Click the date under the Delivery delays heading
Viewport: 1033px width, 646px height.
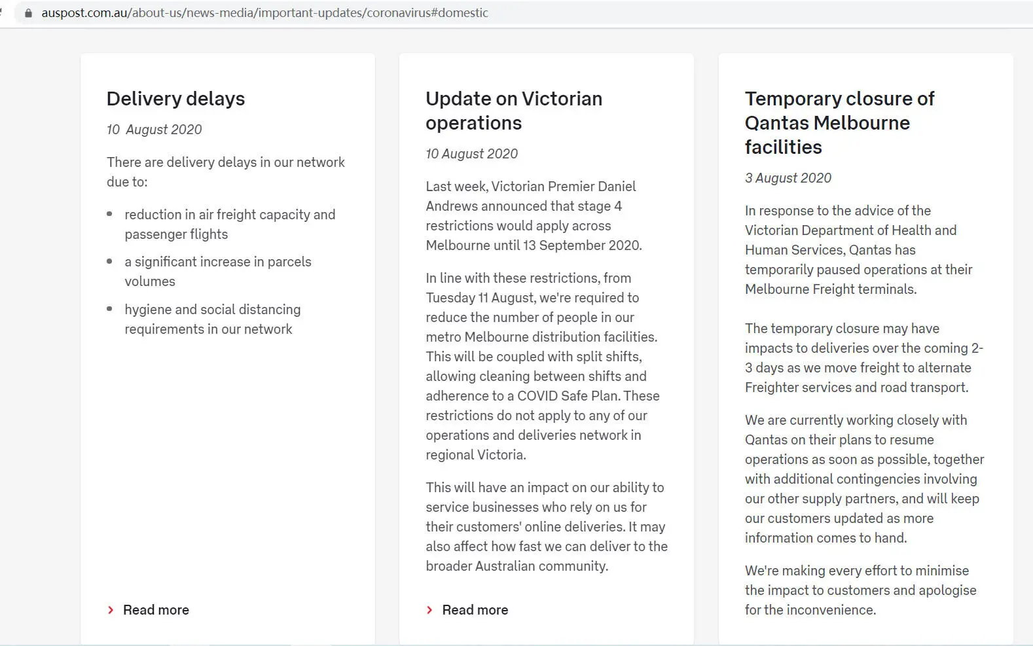pos(154,130)
